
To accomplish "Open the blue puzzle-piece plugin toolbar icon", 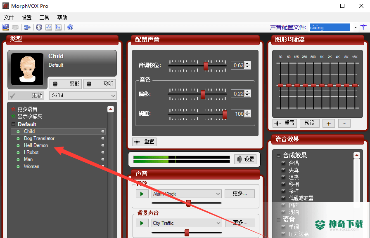I will coord(27,27).
